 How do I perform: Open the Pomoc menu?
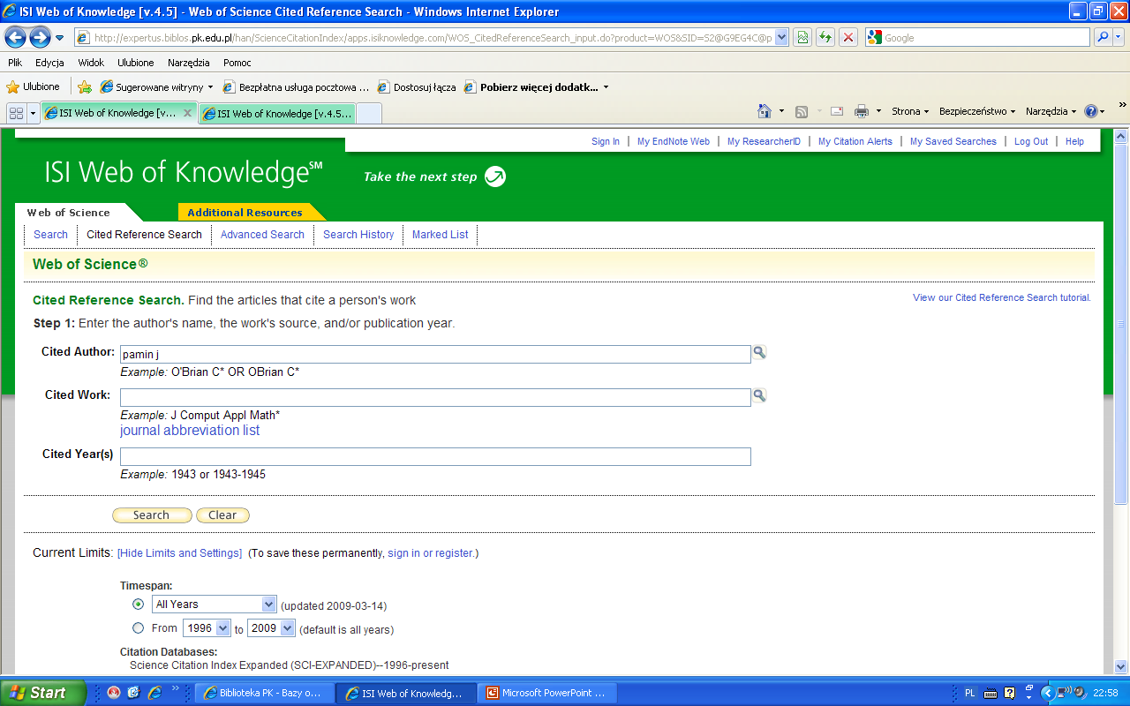coord(237,63)
